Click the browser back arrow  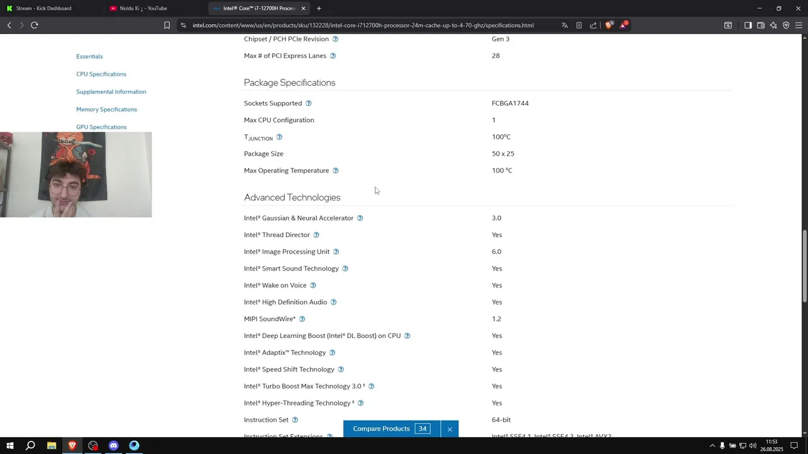tap(9, 25)
